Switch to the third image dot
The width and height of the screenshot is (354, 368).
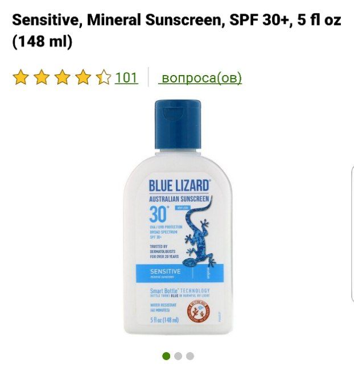(190, 356)
